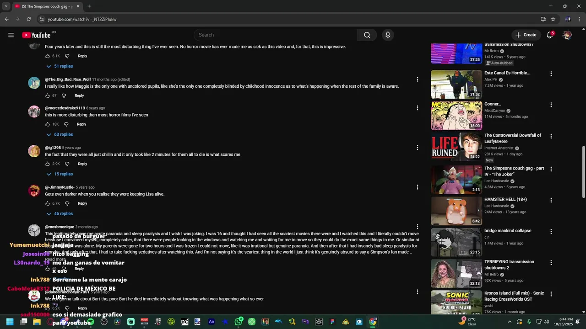Viewport: 586px width, 329px height.
Task: Open Chrome tab search dropdown arrow
Action: point(6,6)
